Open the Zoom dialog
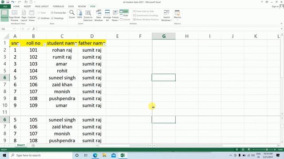The height and width of the screenshot is (159, 284). point(72,15)
